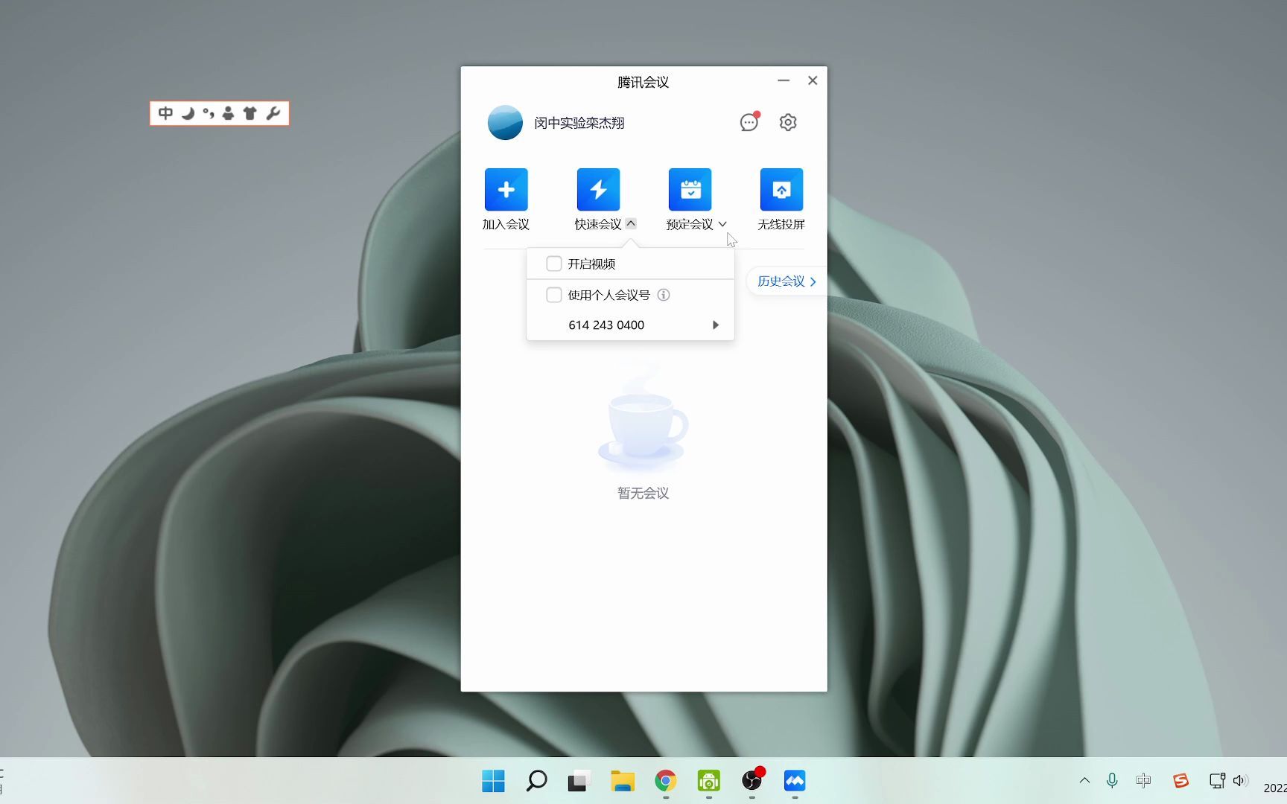Open the skin shirt icon on IME toolbar
Viewport: 1287px width, 804px height.
tap(250, 113)
